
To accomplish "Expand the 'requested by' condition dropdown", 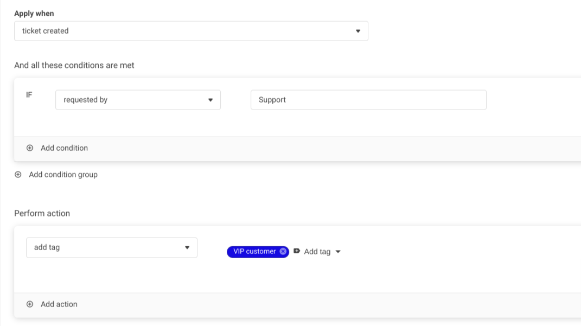I will click(x=138, y=100).
